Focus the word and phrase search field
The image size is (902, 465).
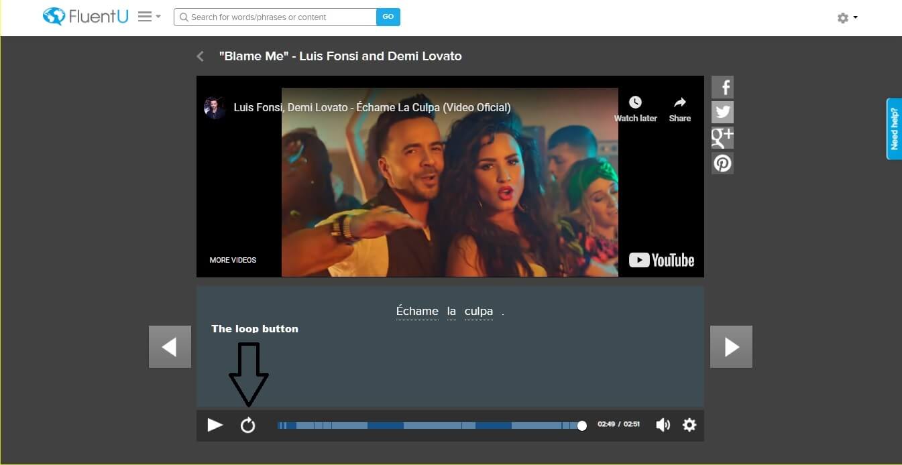click(x=275, y=17)
